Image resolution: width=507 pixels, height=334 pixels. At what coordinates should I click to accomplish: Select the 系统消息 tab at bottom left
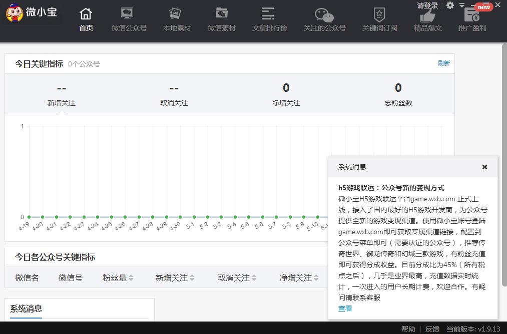coord(26,309)
